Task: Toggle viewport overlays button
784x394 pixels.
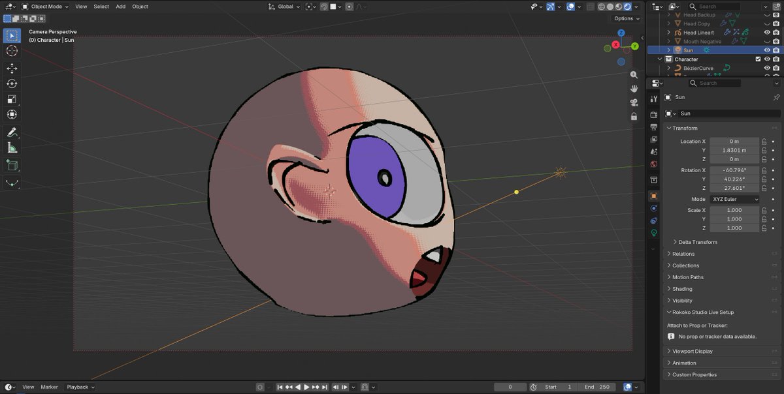Action: pyautogui.click(x=570, y=7)
